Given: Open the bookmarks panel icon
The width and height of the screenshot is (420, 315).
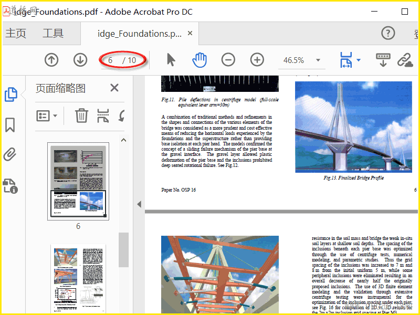Looking at the screenshot, I should coord(10,125).
